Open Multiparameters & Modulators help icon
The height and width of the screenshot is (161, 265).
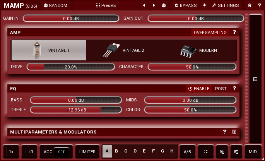coord(225,132)
